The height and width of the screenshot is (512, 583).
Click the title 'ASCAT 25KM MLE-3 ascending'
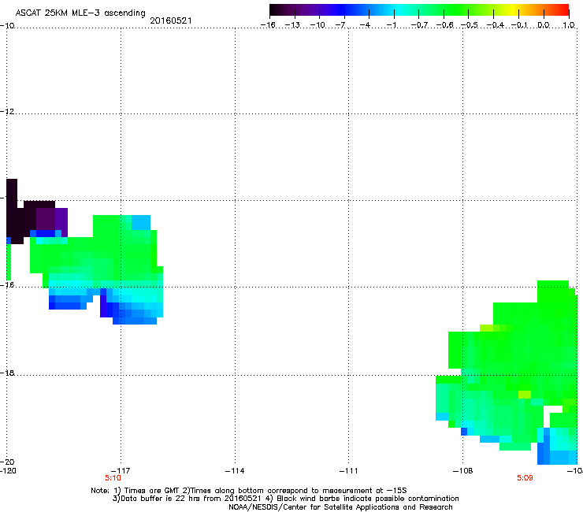[x=80, y=13]
